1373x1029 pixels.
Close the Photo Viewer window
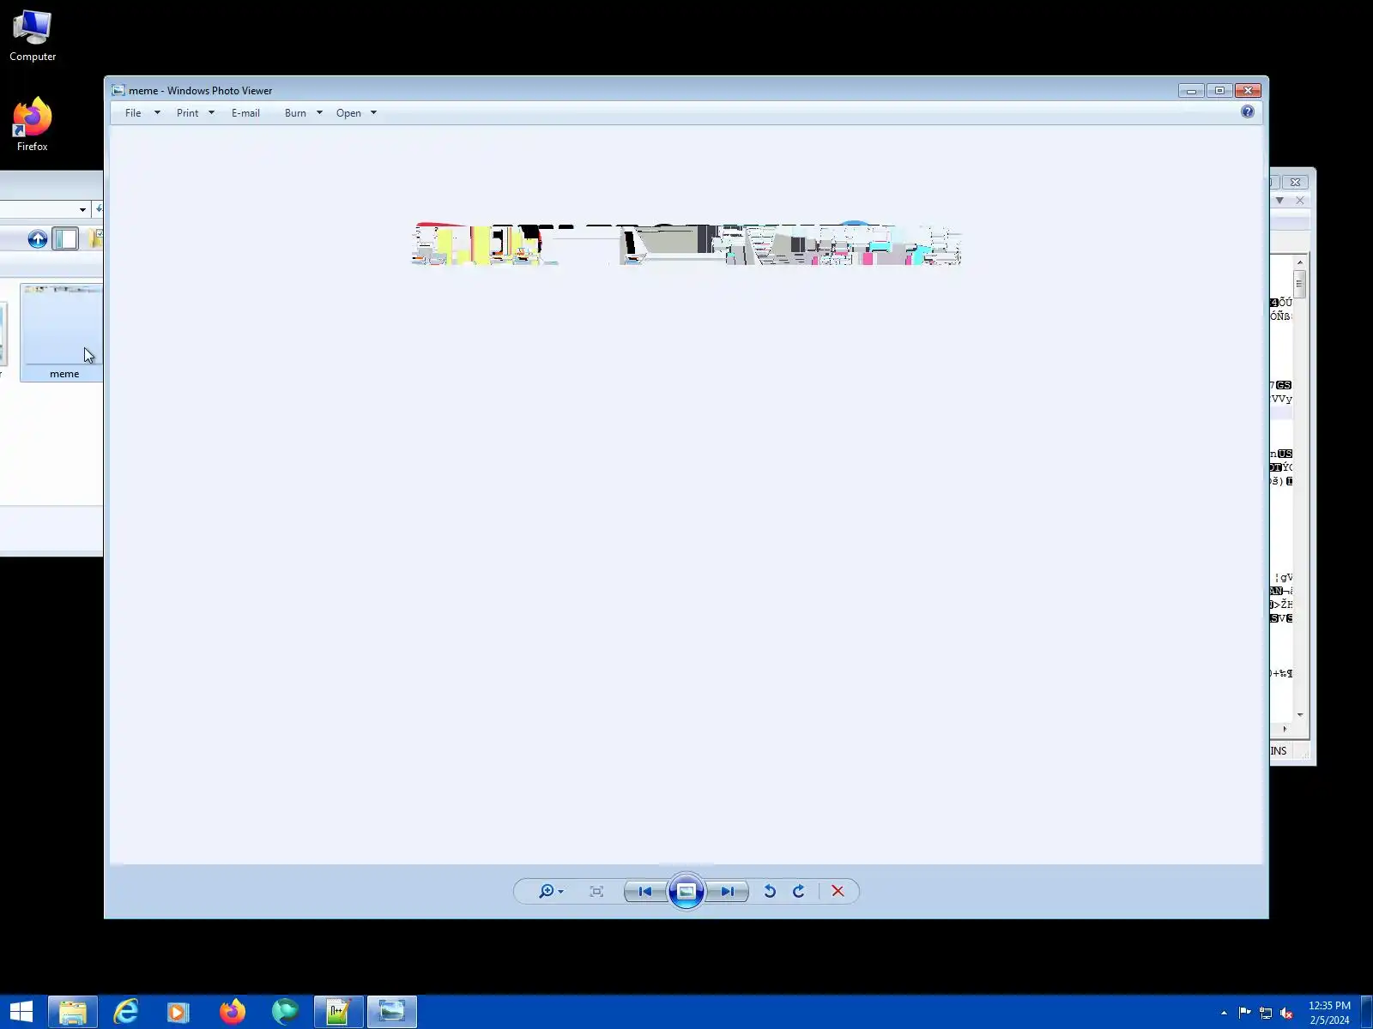1249,91
